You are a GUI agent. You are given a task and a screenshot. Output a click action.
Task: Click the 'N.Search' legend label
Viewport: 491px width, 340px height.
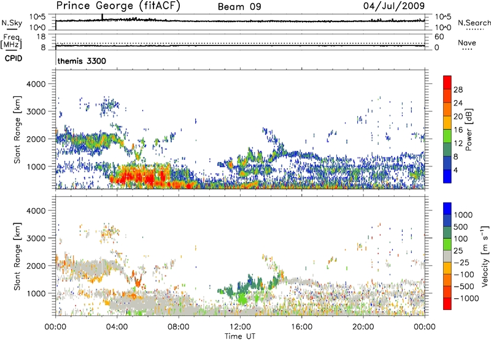point(474,23)
